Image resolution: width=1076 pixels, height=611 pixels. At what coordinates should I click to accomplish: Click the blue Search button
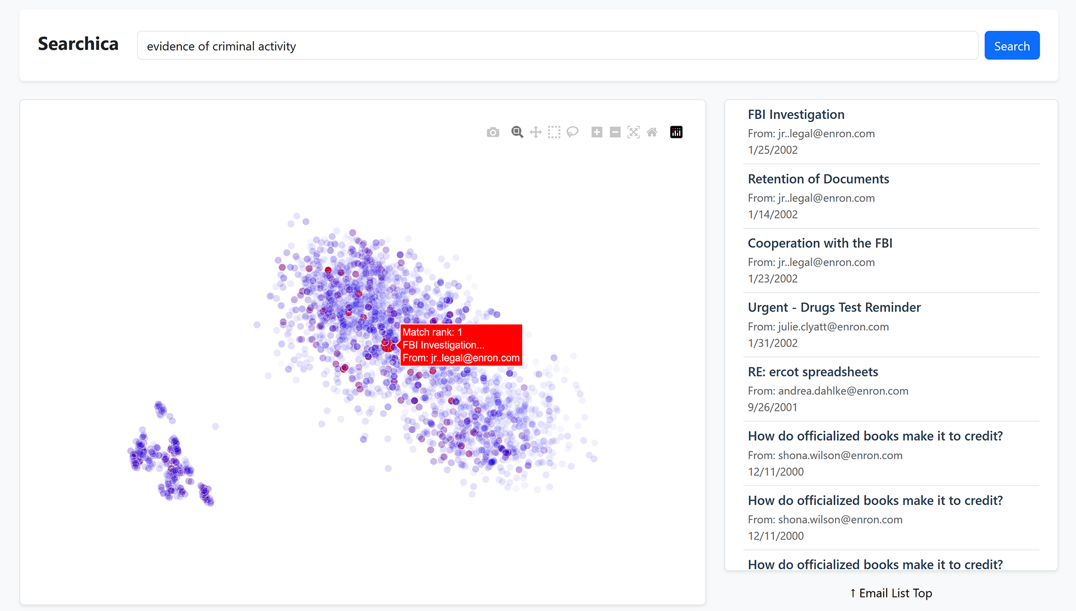1012,45
